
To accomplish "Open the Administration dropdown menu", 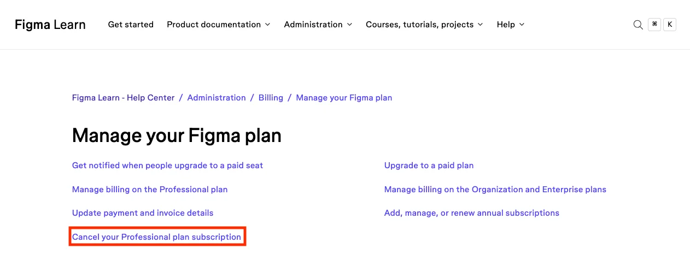I will point(318,25).
